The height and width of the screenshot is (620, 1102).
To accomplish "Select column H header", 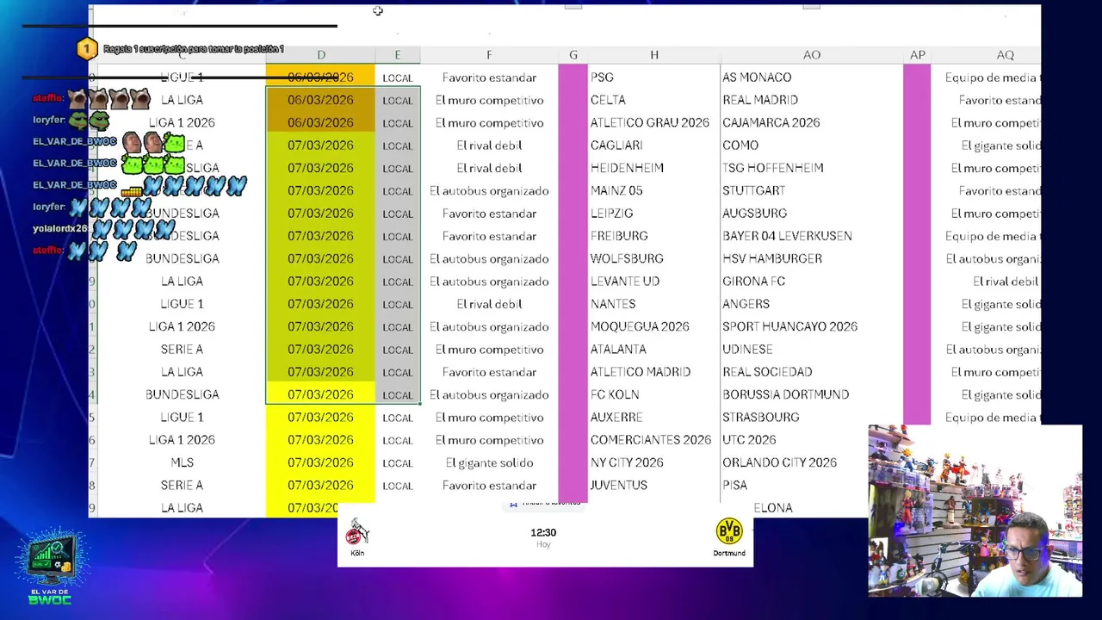I will click(654, 55).
